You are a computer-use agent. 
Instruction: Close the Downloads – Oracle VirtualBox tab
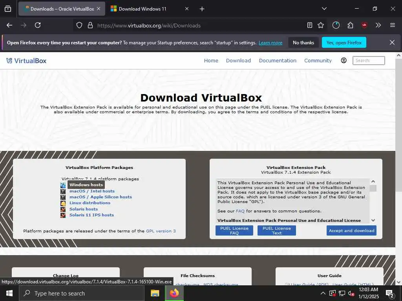pos(99,9)
